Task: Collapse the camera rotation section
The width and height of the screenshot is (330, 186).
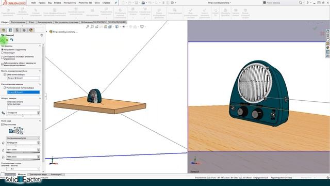Action: 40,98
